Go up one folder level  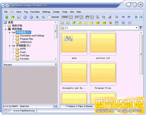(74, 23)
